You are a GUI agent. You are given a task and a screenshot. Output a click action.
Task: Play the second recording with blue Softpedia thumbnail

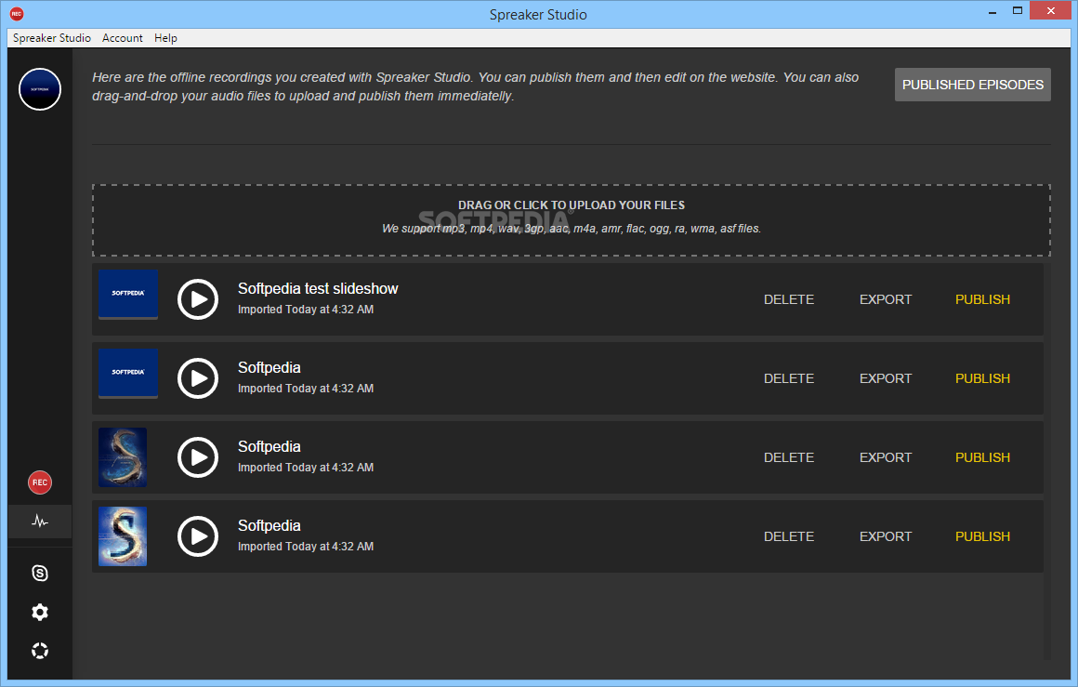pos(198,378)
